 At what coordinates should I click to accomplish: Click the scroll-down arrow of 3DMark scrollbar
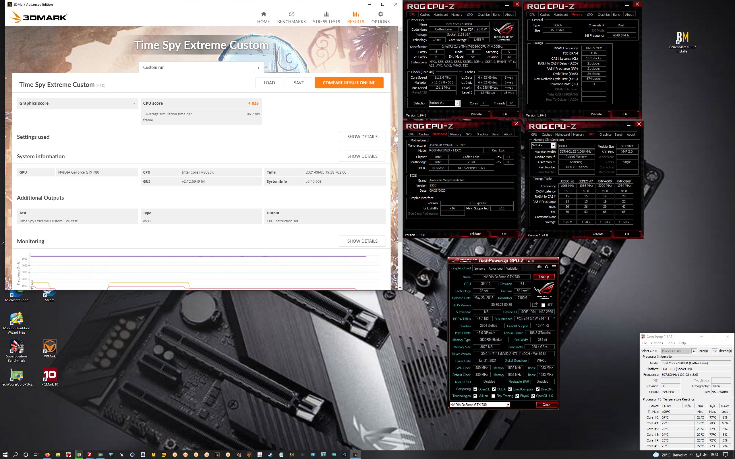tap(400, 287)
